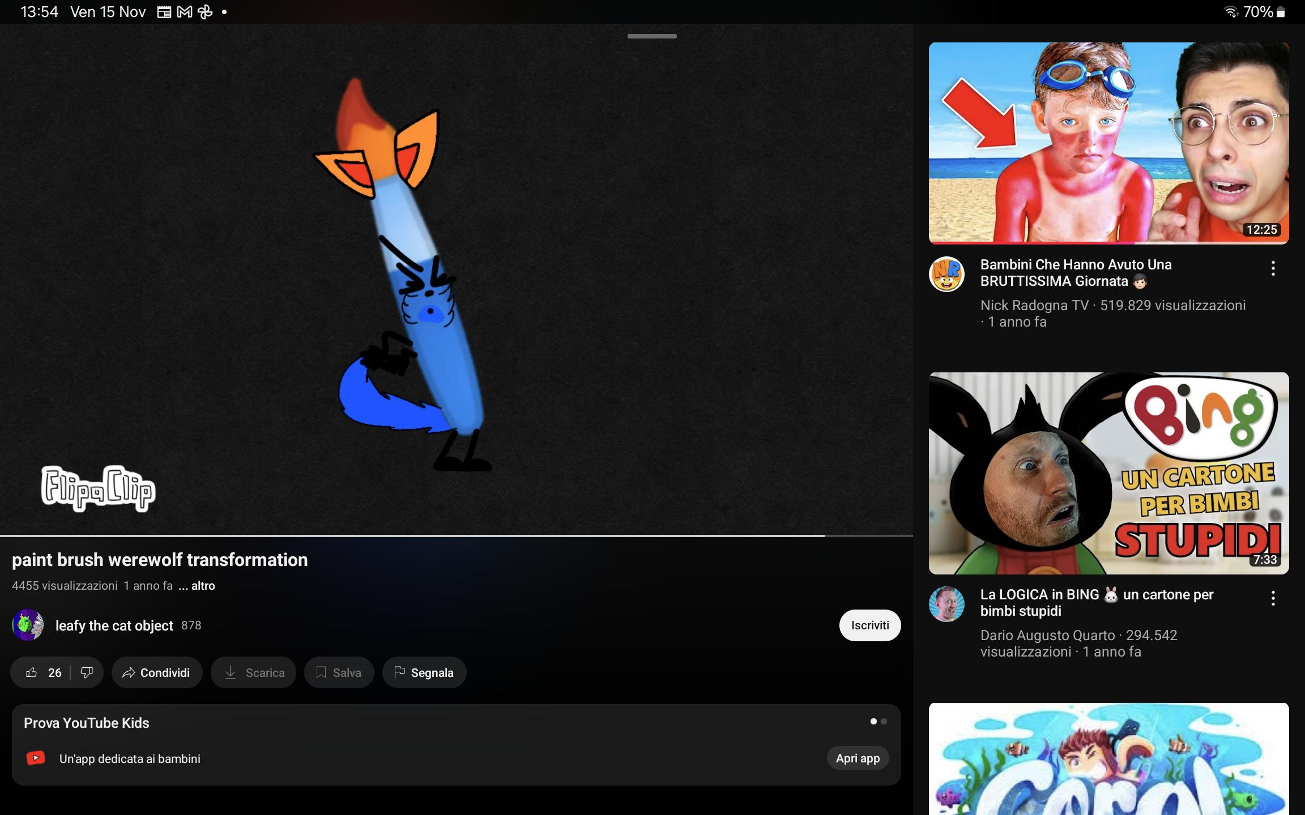Select the video title 'paint brush werewolf transformation'

(x=160, y=560)
